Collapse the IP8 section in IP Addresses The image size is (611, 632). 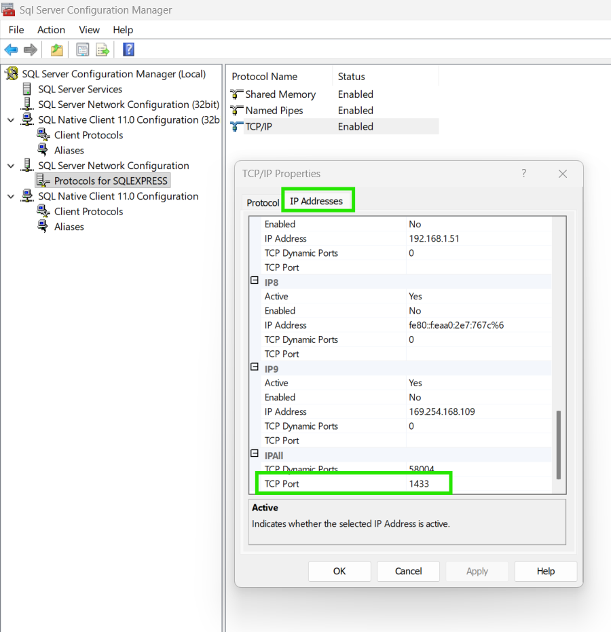click(254, 280)
